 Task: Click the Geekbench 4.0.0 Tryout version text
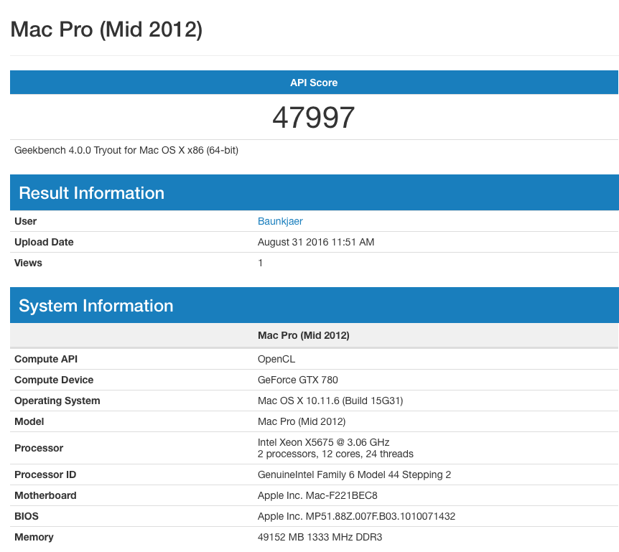(126, 150)
